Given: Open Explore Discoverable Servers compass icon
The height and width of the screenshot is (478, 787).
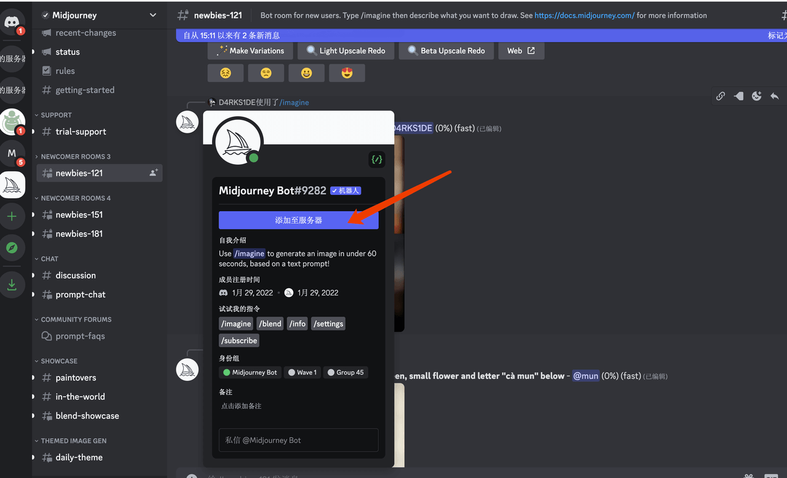Looking at the screenshot, I should 12,248.
